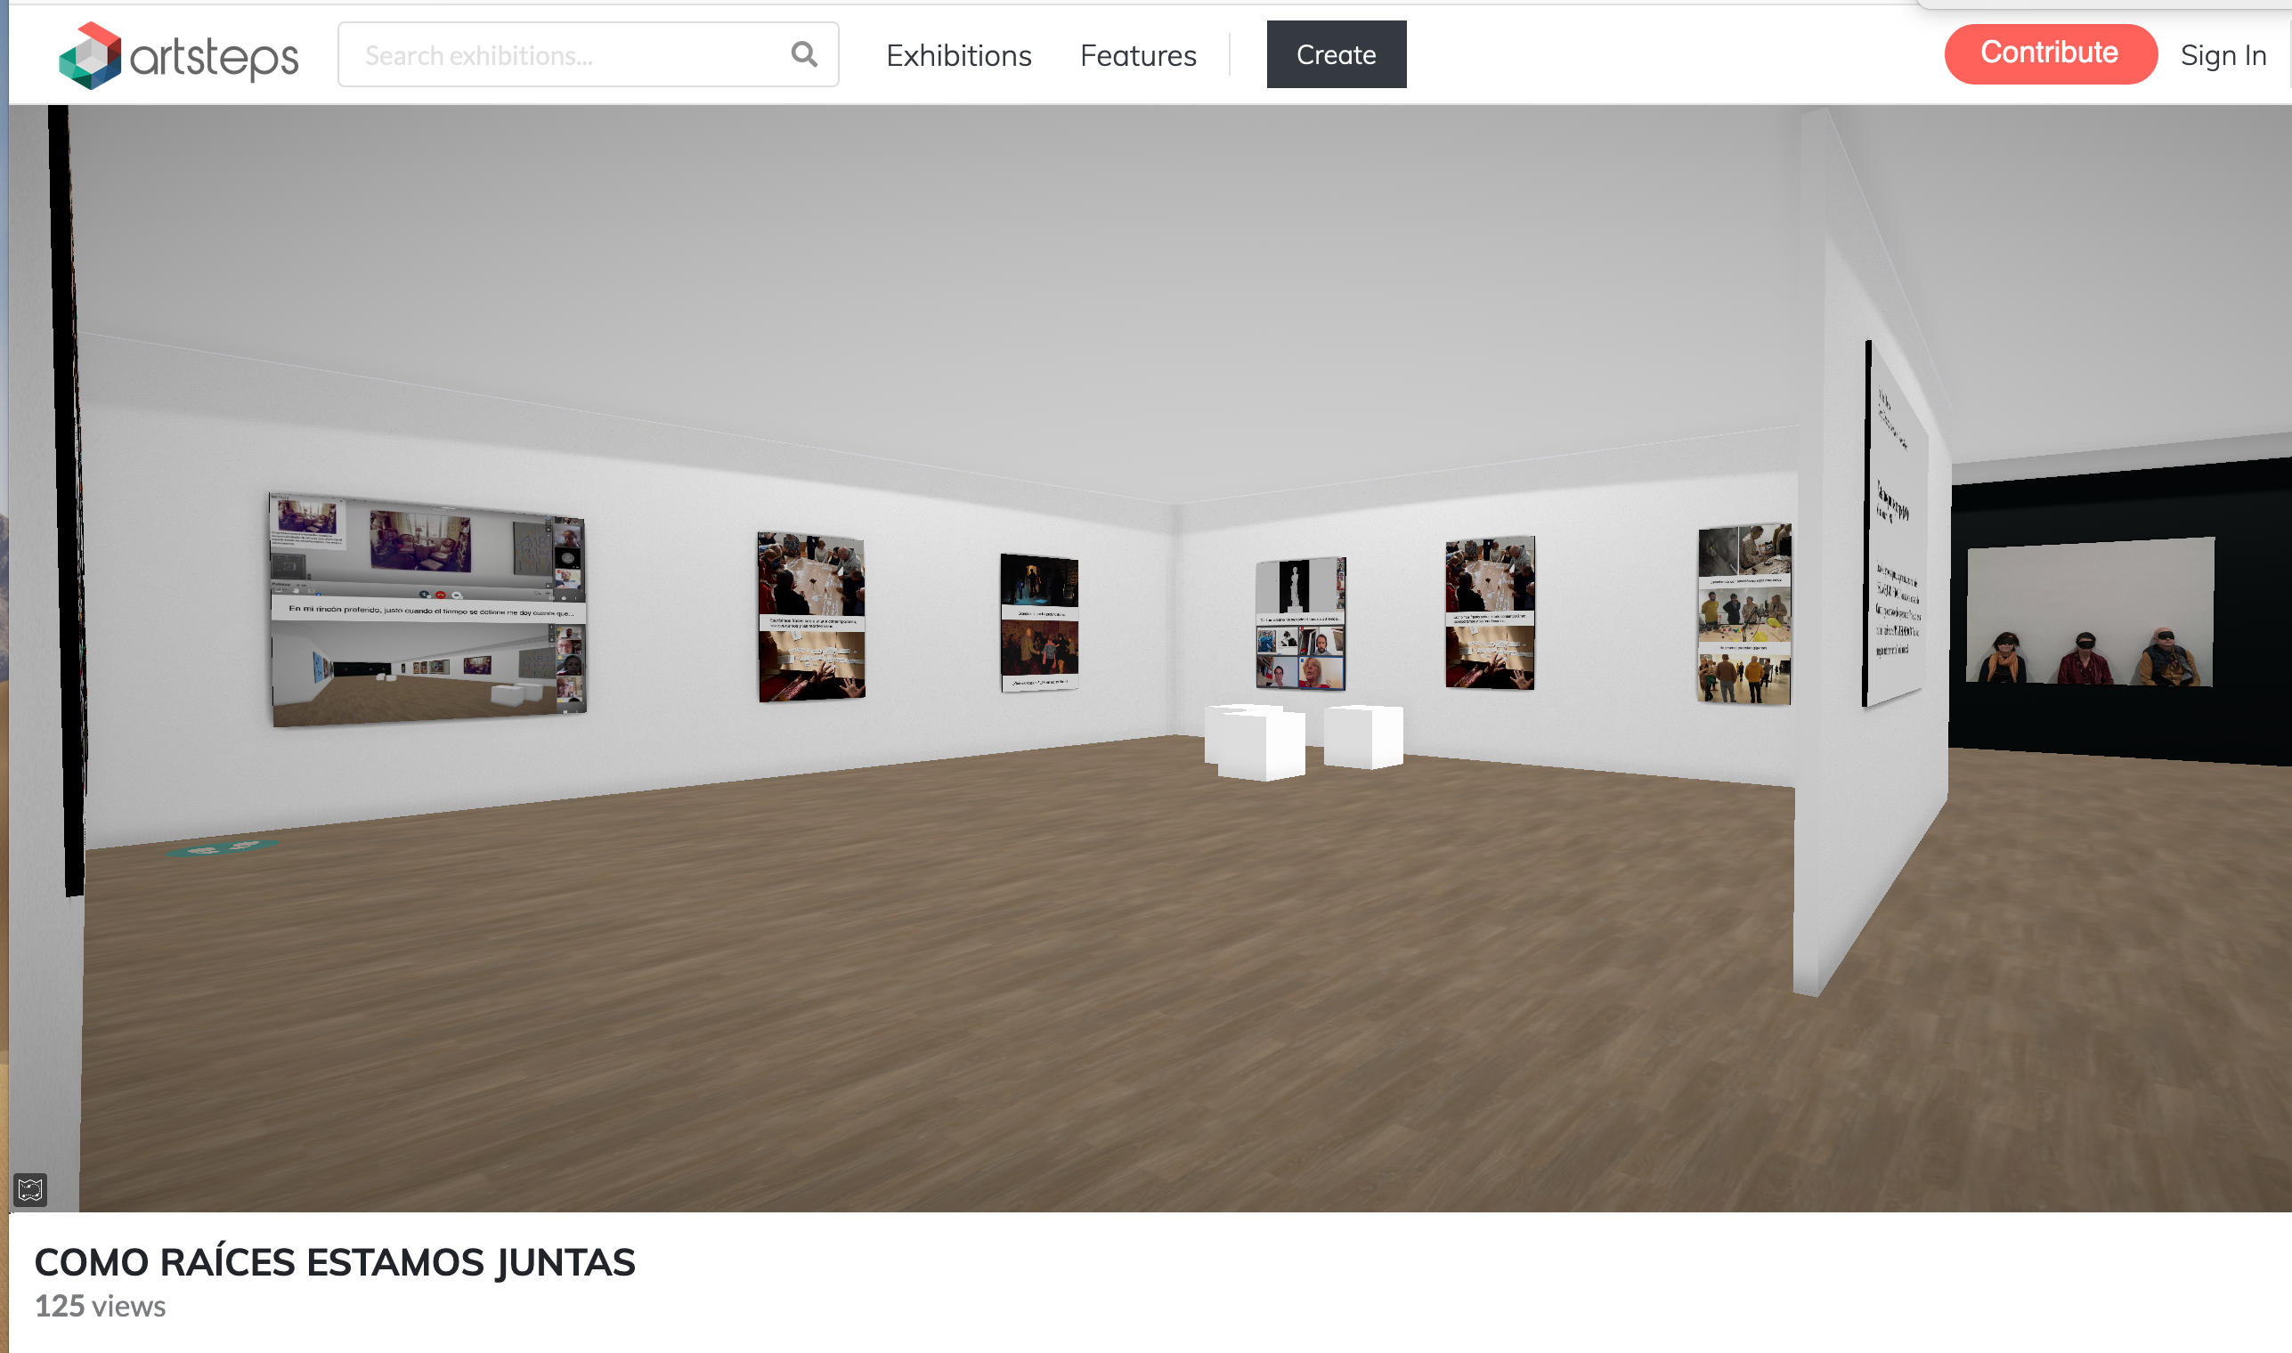Open the Features menu item
2292x1353 pixels.
pos(1137,55)
